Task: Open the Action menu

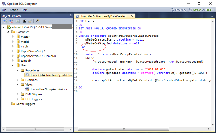Action: click(14, 10)
